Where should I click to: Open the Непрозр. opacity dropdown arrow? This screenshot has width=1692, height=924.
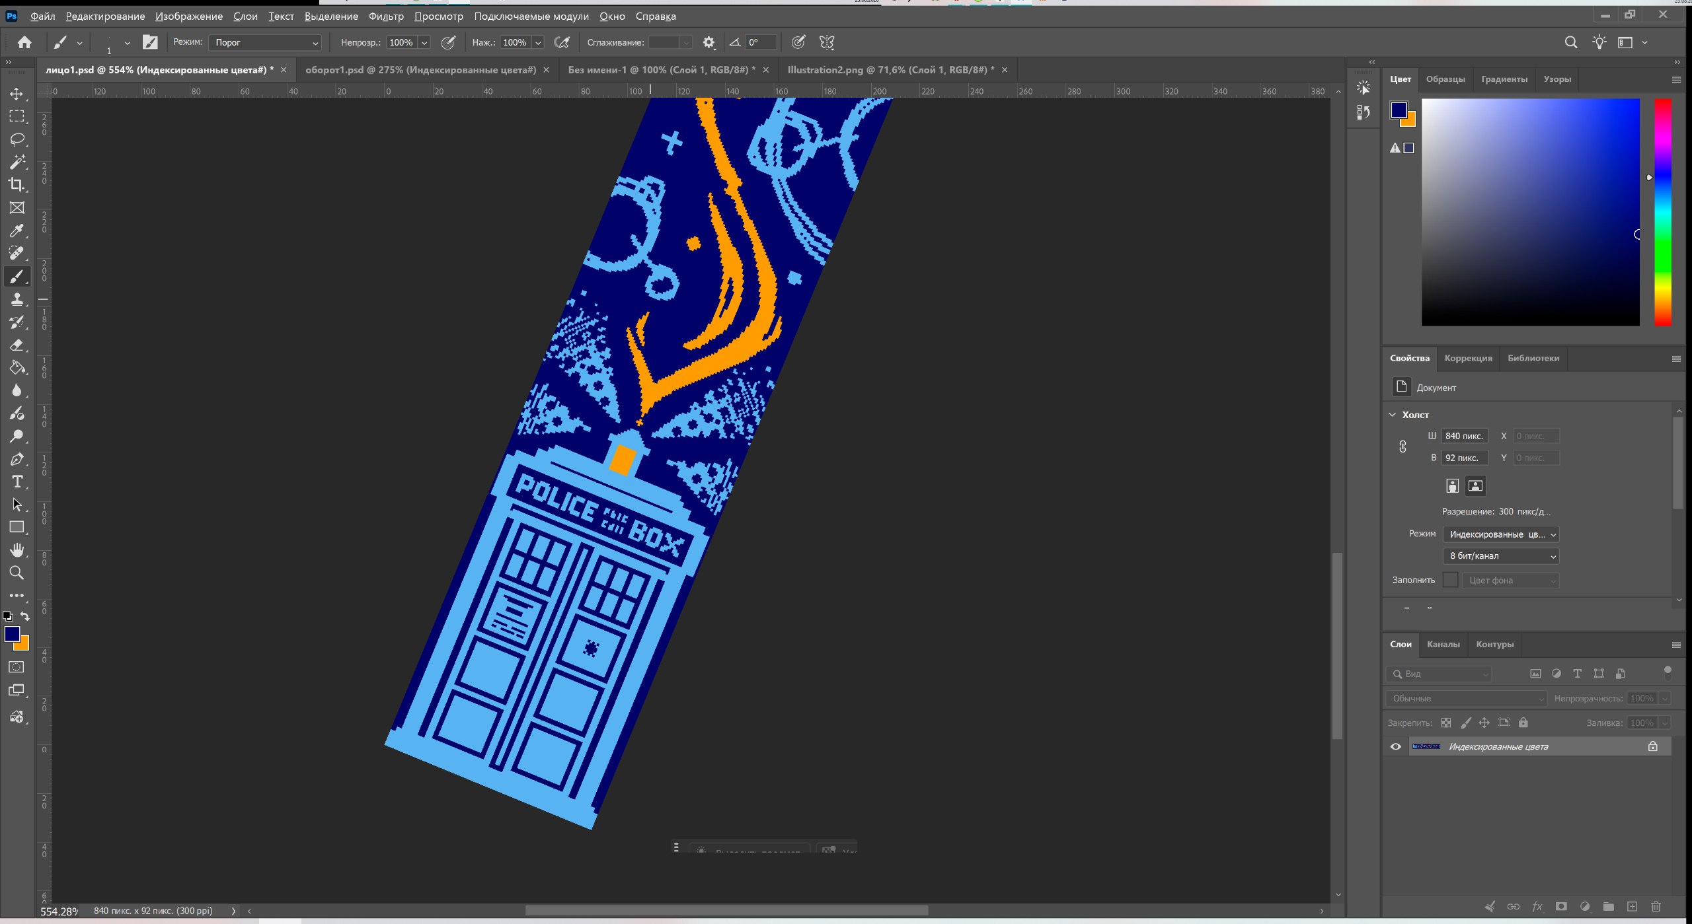[424, 42]
